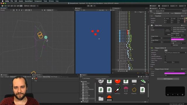The height and width of the screenshot is (105, 187).
Task: Open the cloud services icon
Action: [159, 6]
